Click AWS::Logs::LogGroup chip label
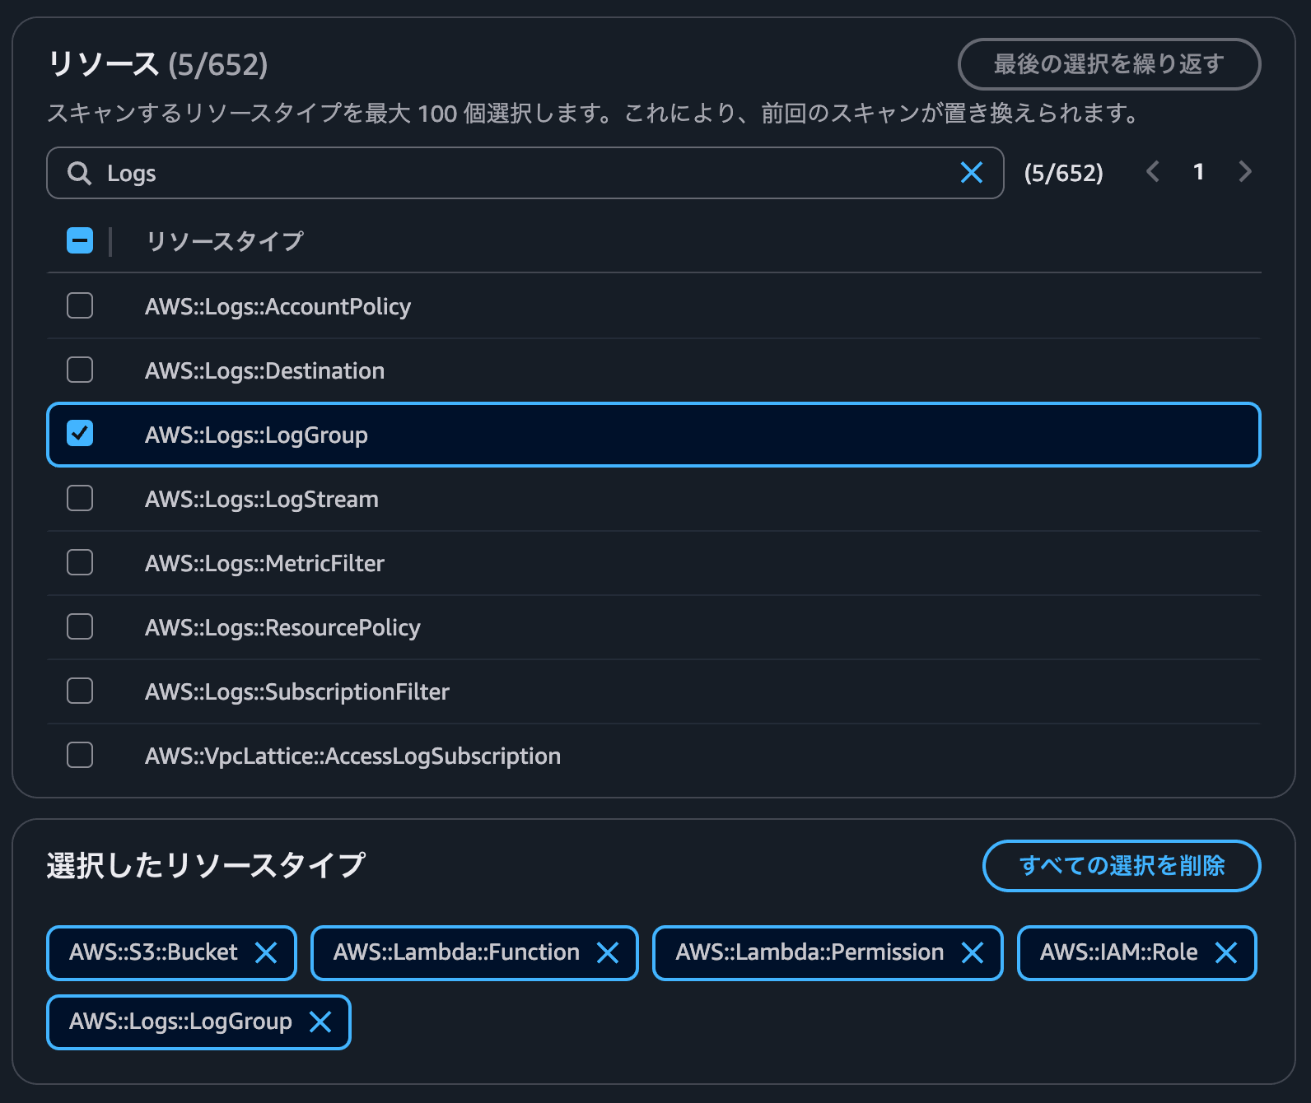The image size is (1311, 1103). click(x=180, y=1022)
